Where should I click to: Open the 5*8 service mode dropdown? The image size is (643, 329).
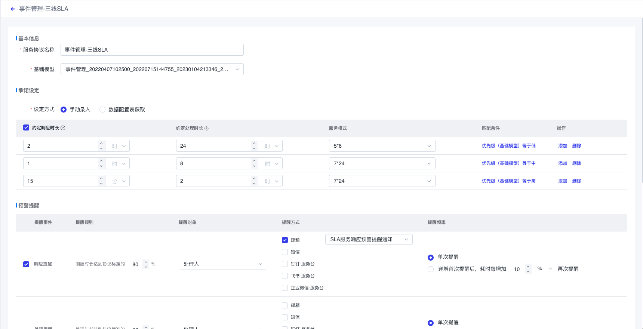[x=382, y=146]
